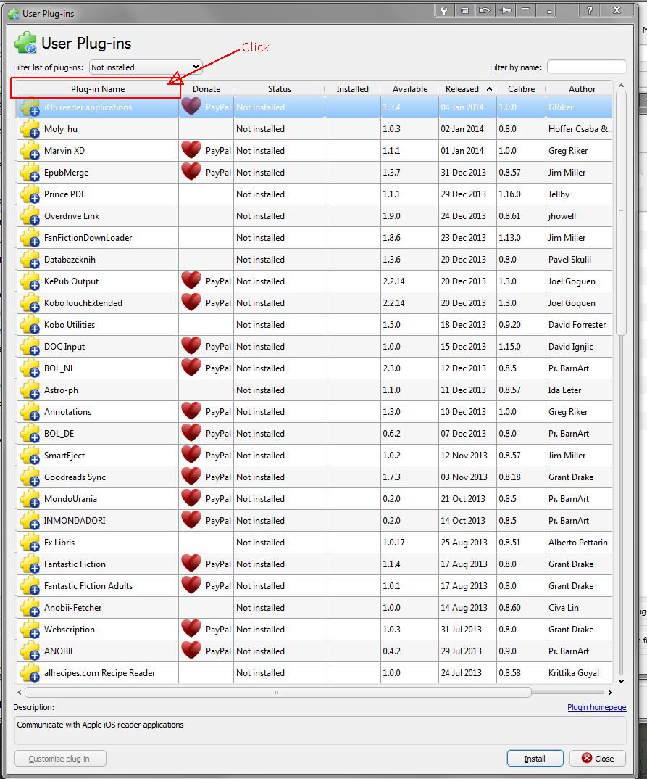647x779 pixels.
Task: Click the puzzle icon beside Databazeknih
Action: click(x=30, y=260)
